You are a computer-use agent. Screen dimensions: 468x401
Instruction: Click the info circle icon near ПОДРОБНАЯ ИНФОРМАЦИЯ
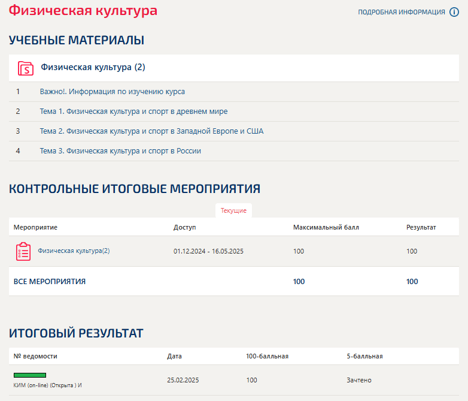454,12
